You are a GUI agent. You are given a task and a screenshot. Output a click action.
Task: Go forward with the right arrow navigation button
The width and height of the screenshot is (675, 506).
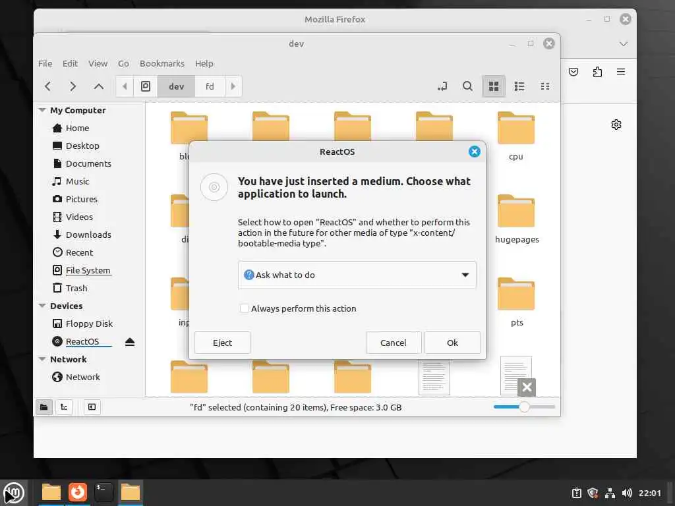pos(73,86)
